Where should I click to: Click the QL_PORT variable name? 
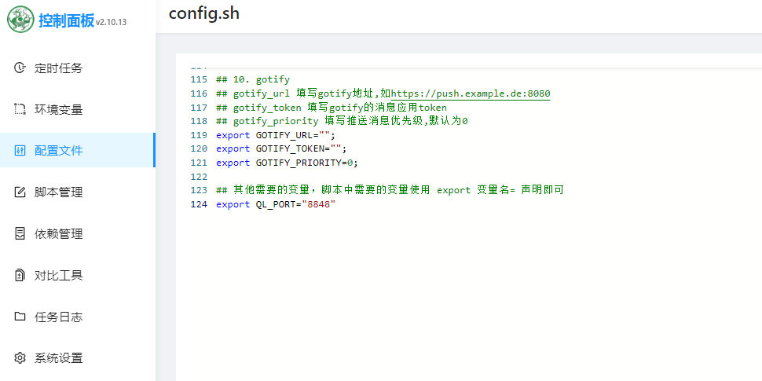276,204
